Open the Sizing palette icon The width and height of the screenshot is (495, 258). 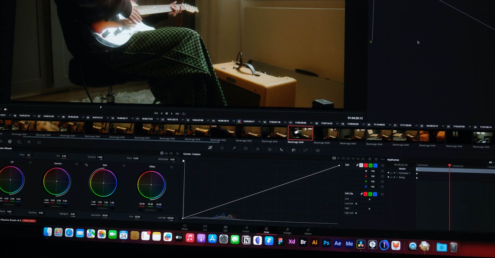(x=305, y=150)
